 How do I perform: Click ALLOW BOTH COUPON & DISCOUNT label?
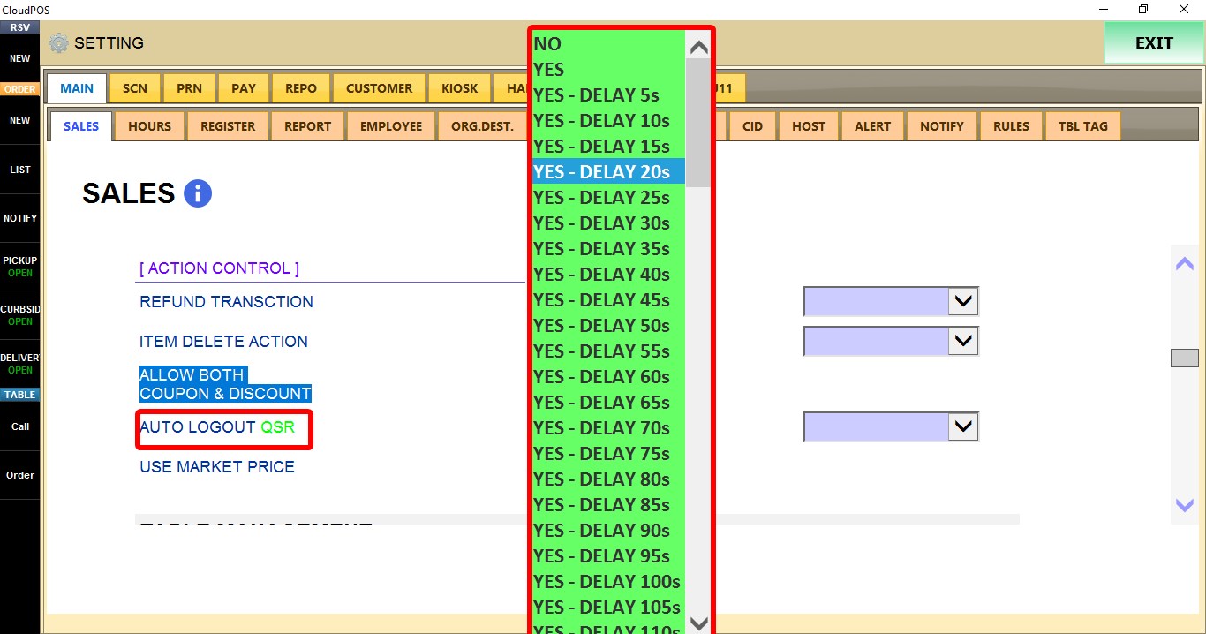225,384
